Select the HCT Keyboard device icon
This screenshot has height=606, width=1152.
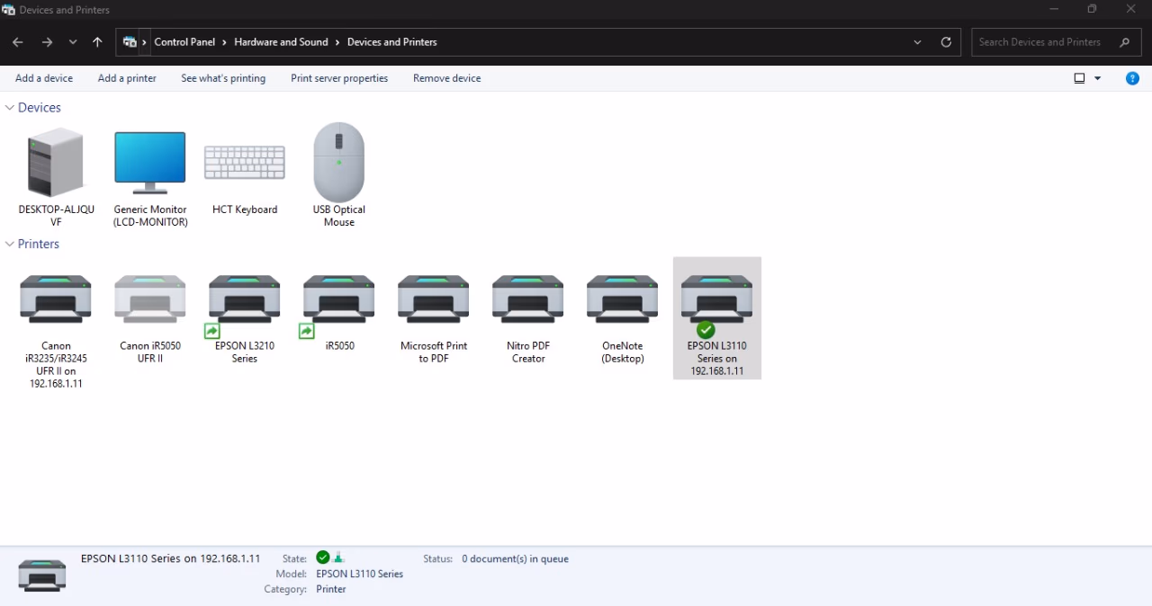click(245, 163)
